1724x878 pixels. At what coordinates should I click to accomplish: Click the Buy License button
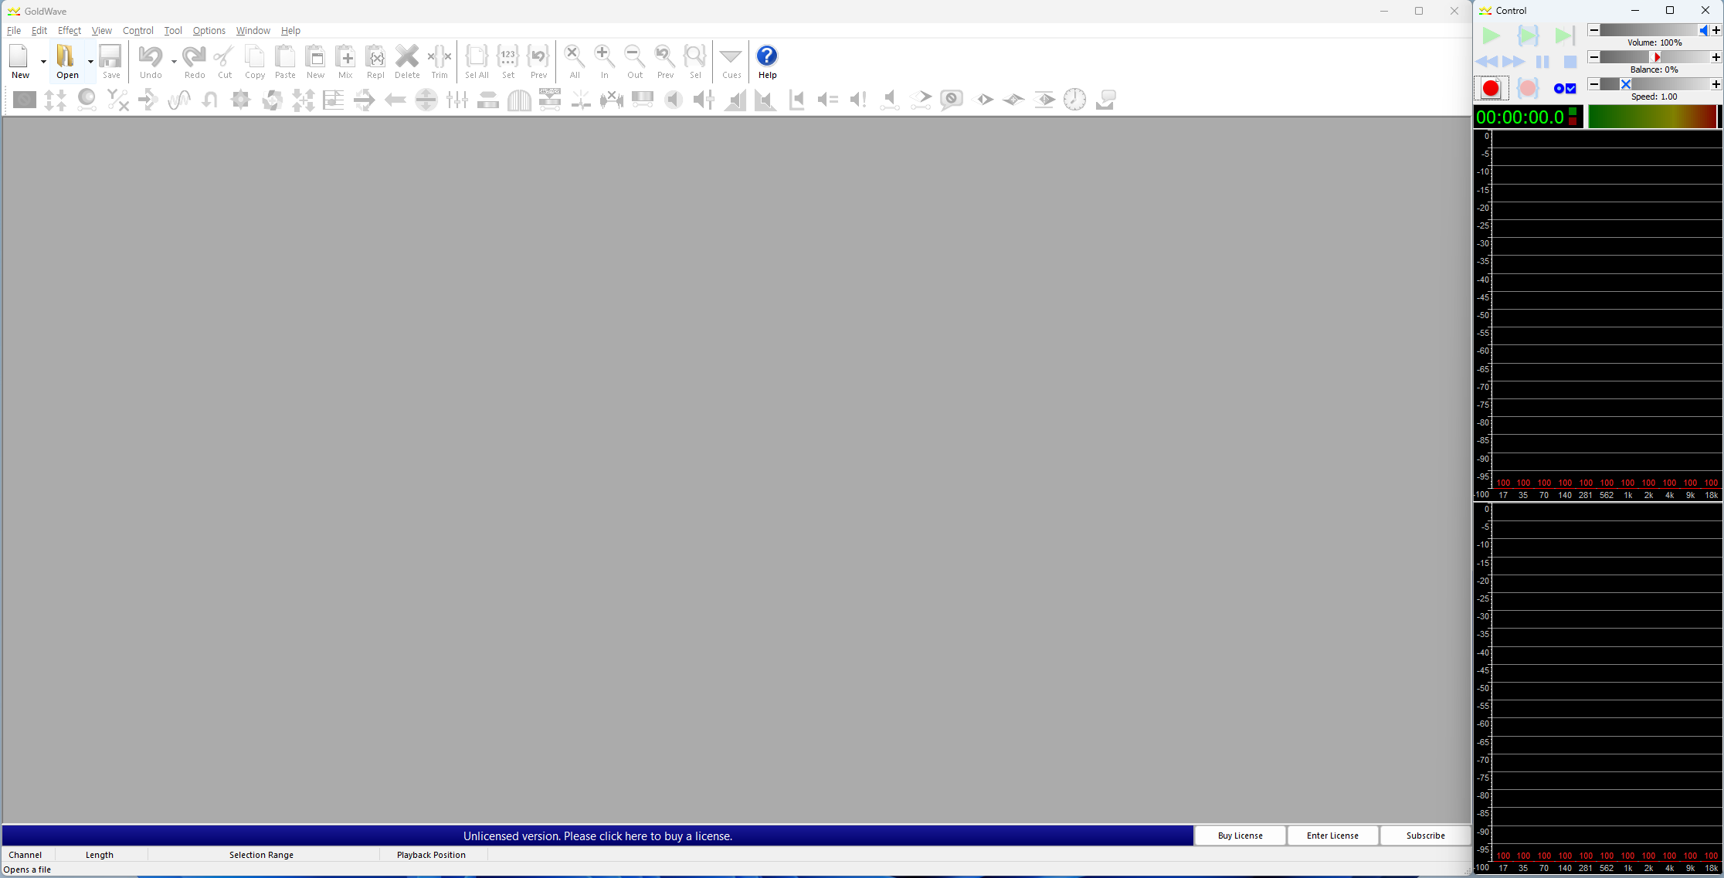pos(1240,836)
